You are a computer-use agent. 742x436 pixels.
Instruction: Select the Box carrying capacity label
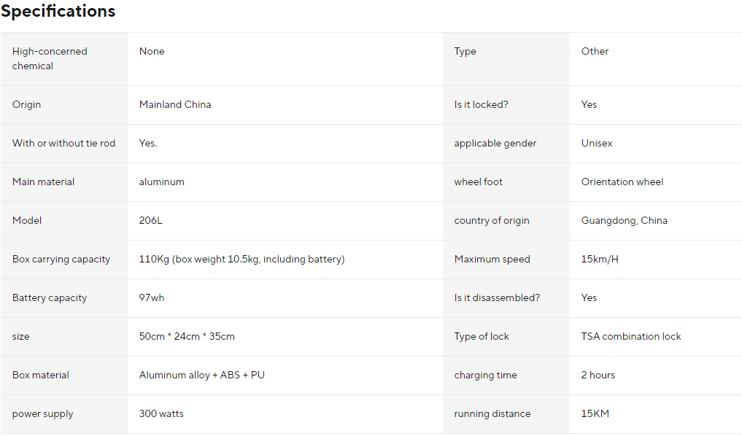(61, 259)
